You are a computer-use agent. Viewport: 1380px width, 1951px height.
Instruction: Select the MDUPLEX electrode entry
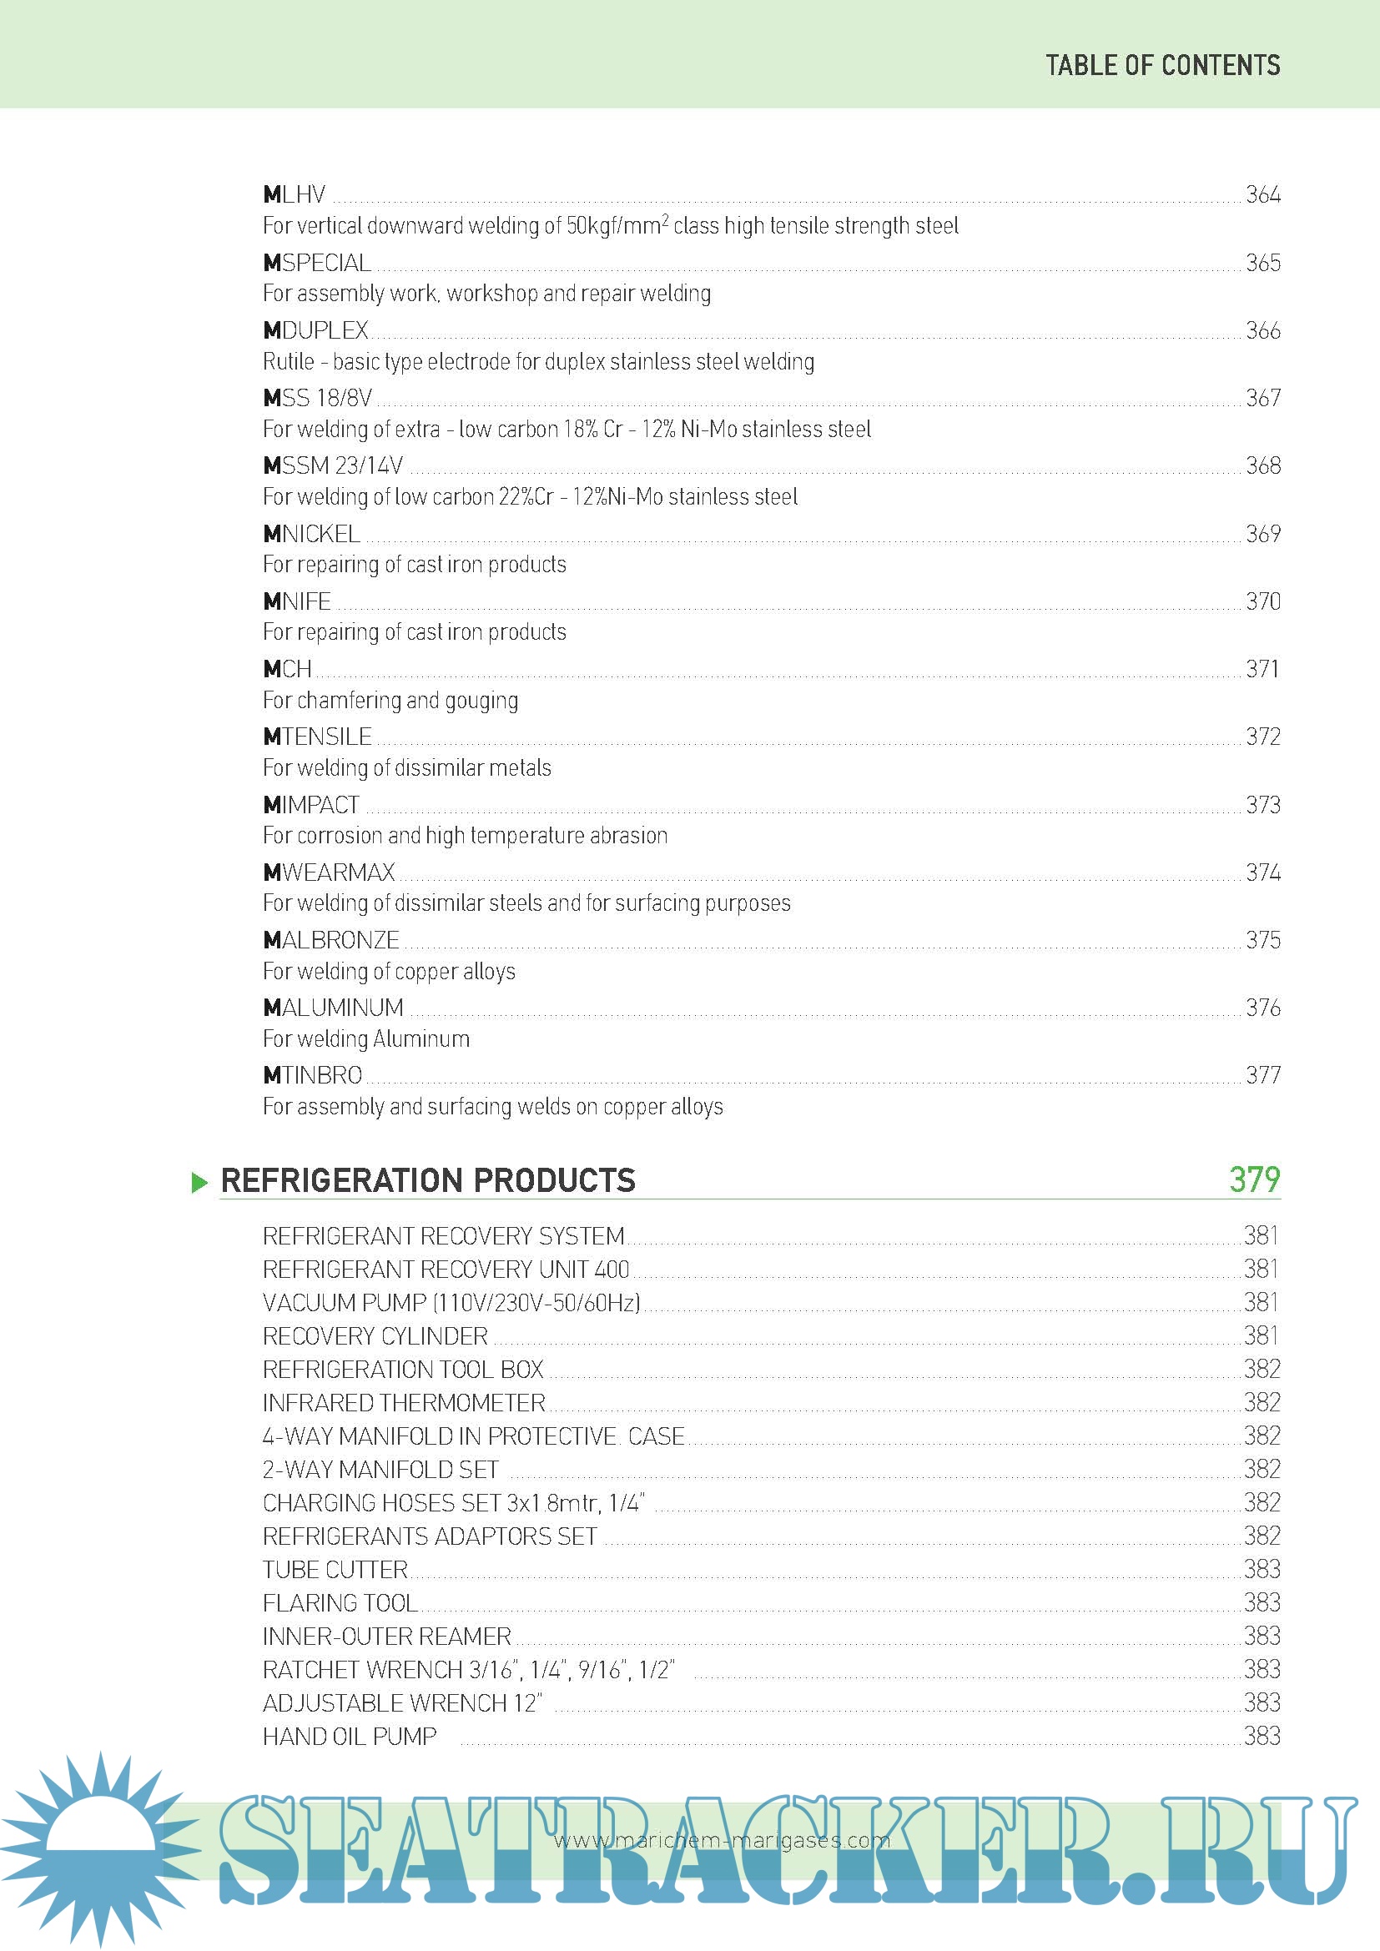pyautogui.click(x=316, y=330)
